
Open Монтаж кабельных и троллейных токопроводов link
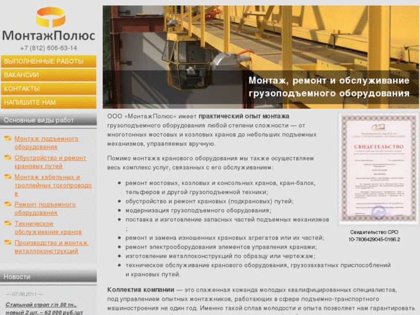[53, 186]
